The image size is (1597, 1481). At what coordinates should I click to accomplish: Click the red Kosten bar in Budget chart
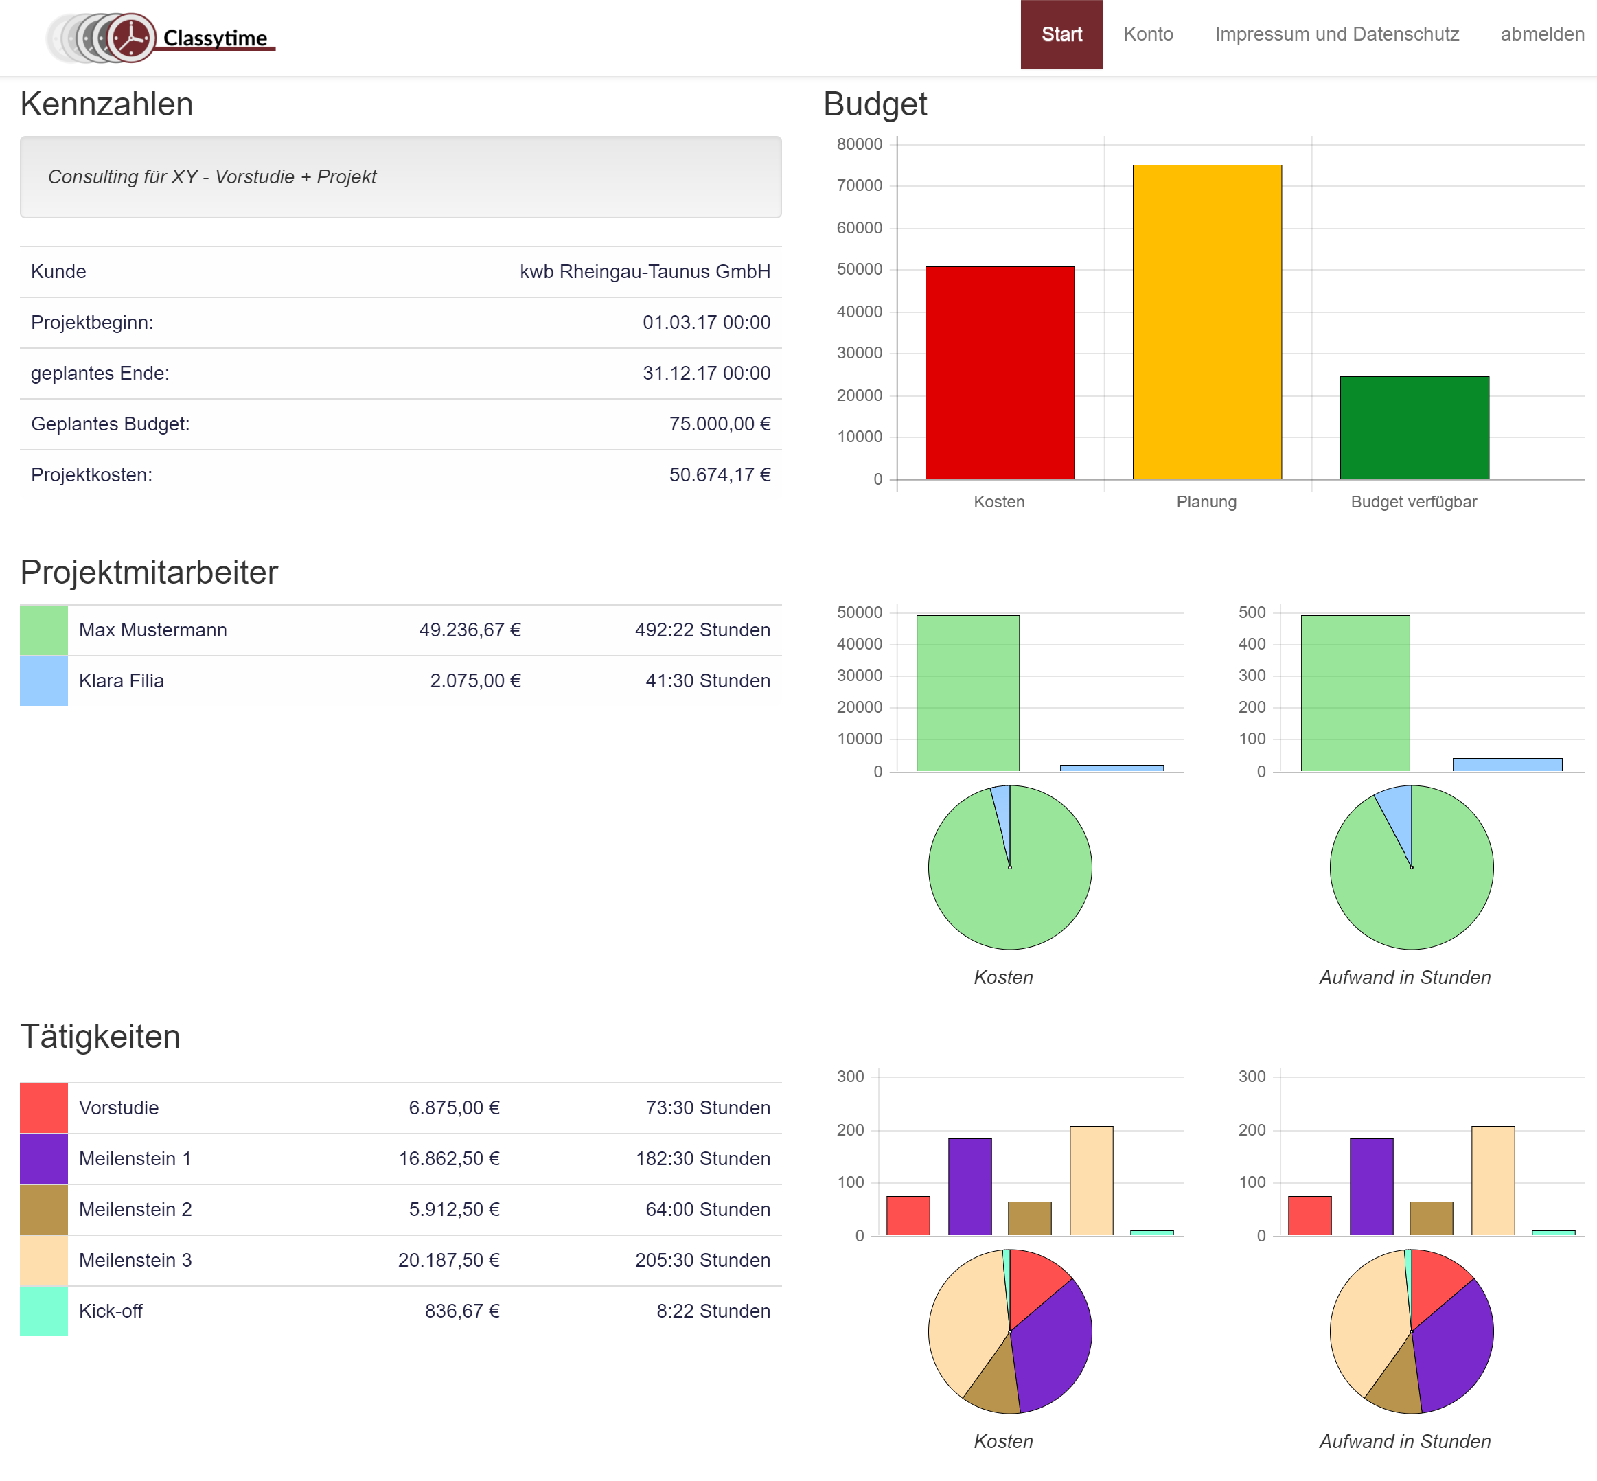[999, 373]
